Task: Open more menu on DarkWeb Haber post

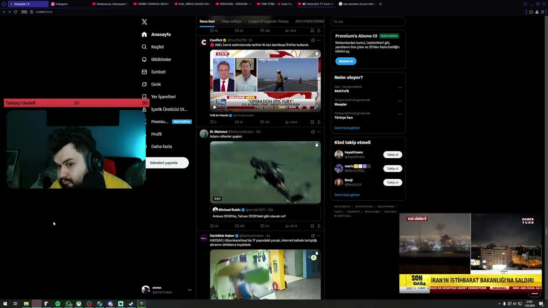Action: coord(319,236)
